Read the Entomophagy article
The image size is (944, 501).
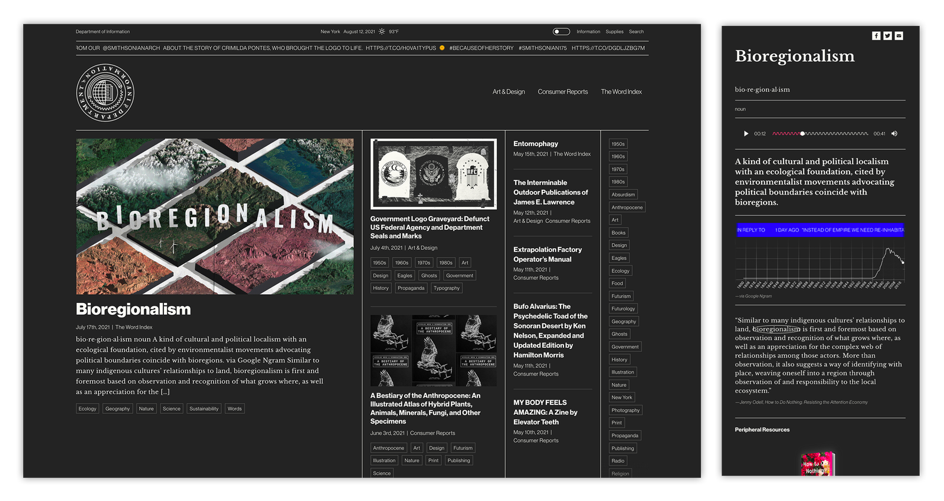tap(536, 144)
